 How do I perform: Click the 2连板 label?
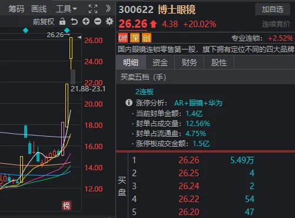[144, 92]
